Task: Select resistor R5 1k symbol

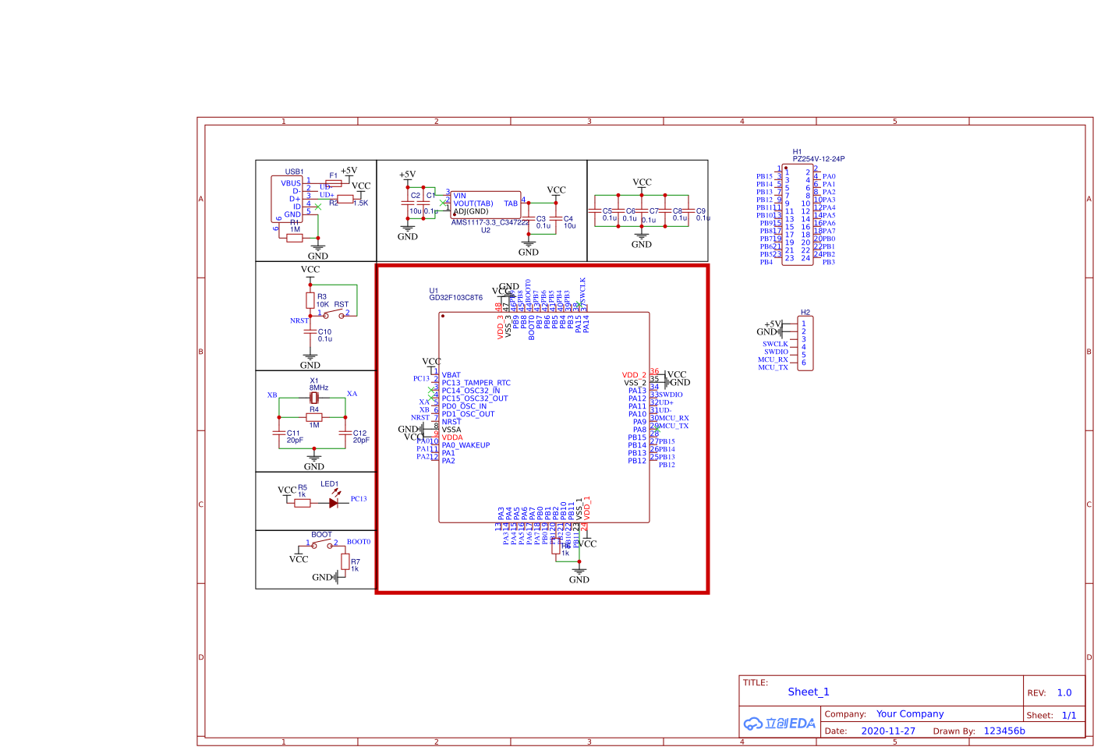Action: pyautogui.click(x=303, y=503)
